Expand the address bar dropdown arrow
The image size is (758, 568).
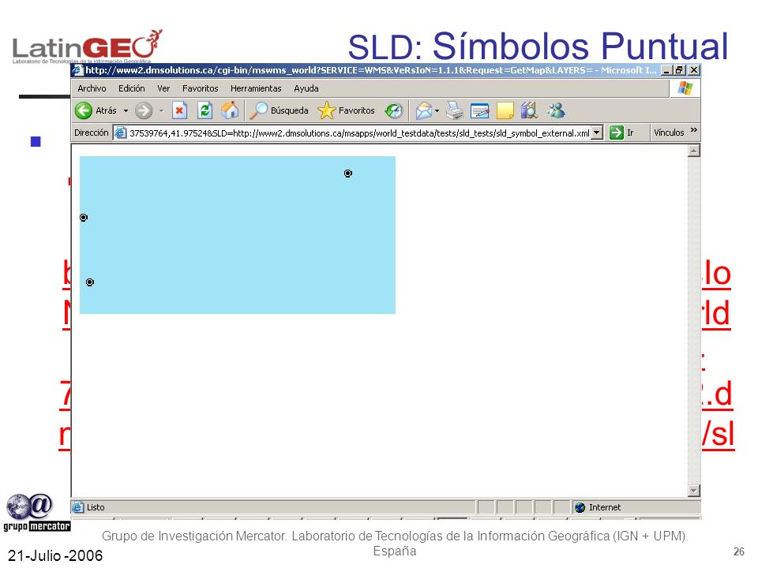coord(597,133)
